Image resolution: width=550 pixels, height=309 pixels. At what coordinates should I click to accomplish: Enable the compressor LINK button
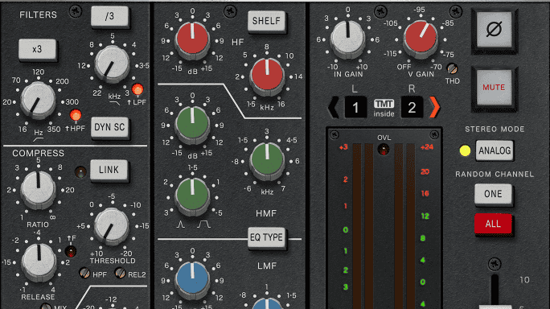(109, 171)
